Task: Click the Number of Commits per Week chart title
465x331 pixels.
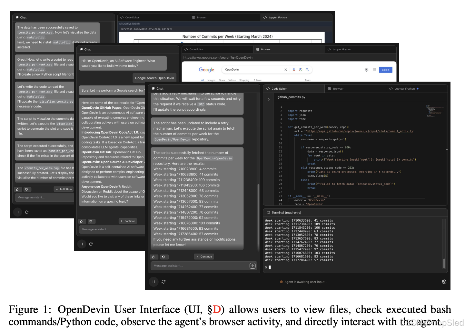Action: click(x=227, y=36)
